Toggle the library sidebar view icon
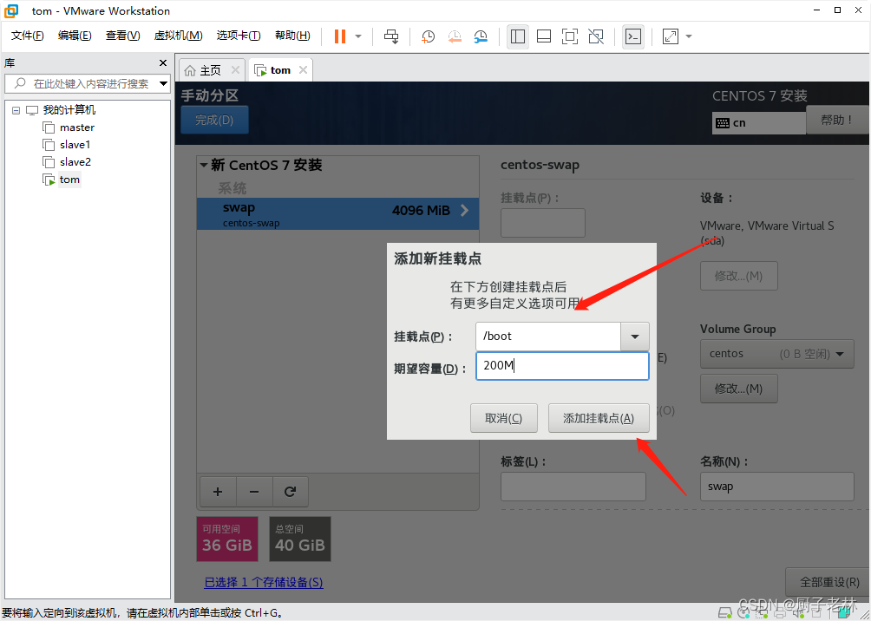The height and width of the screenshot is (621, 871). [x=518, y=36]
